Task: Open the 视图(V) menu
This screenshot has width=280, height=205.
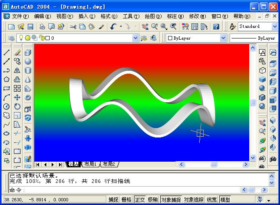Action: coord(65,16)
